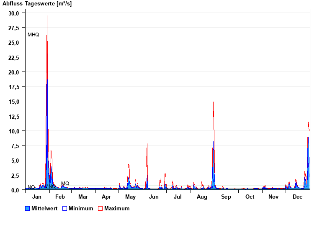Screen dimensions: 335x230
Task: Click the Minimum legend swatch
Action: tap(64, 208)
